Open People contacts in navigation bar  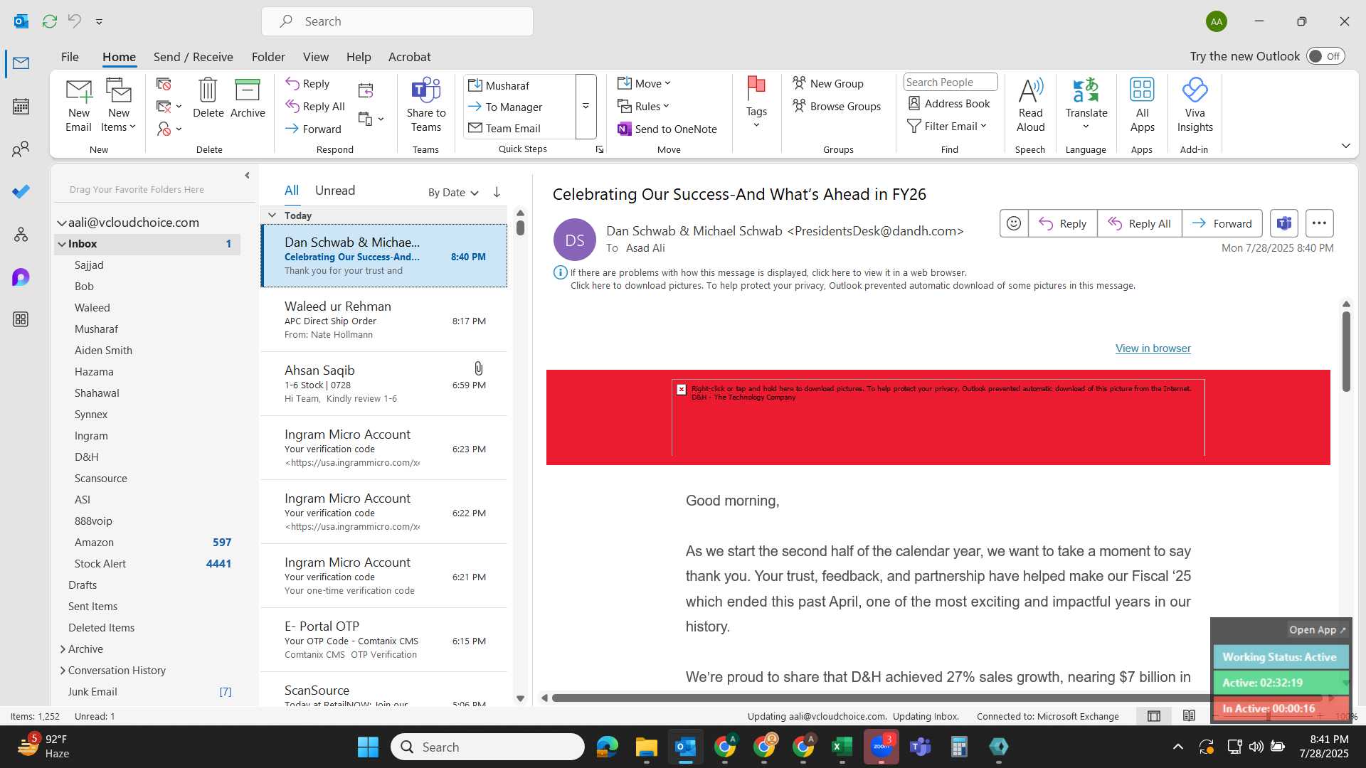coord(21,149)
